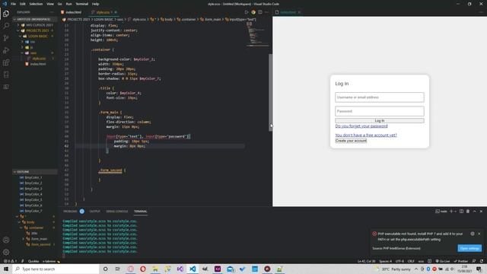Open the notification settings gear icon
The height and width of the screenshot is (274, 487).
tap(473, 234)
